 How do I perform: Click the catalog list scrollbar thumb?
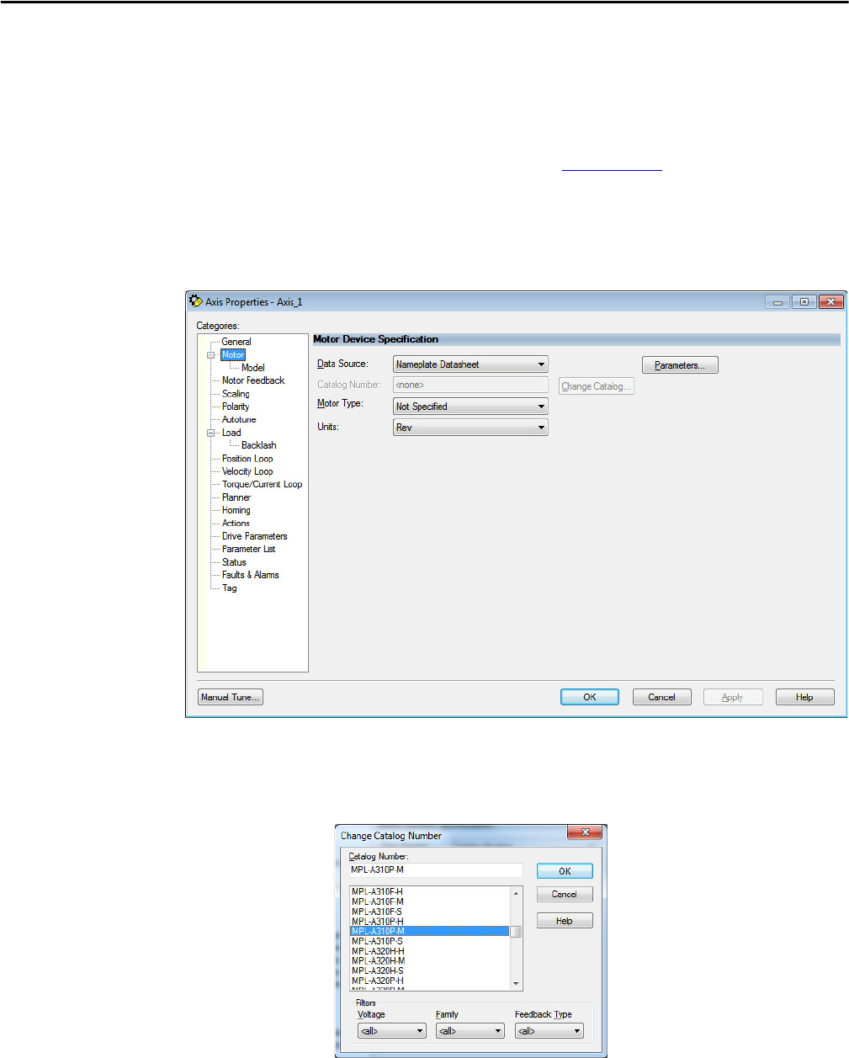pos(516,932)
